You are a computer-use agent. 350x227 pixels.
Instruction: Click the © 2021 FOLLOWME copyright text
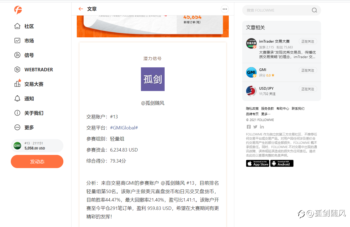[x=260, y=120]
